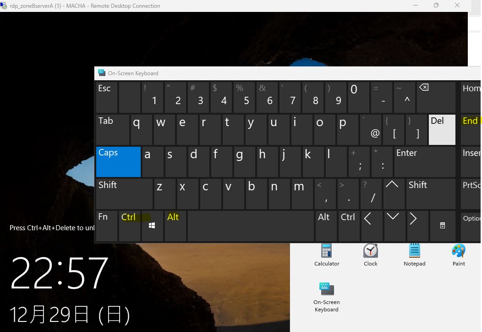Click the Insert key
Image resolution: width=482 pixels, height=332 pixels.
pos(471,162)
